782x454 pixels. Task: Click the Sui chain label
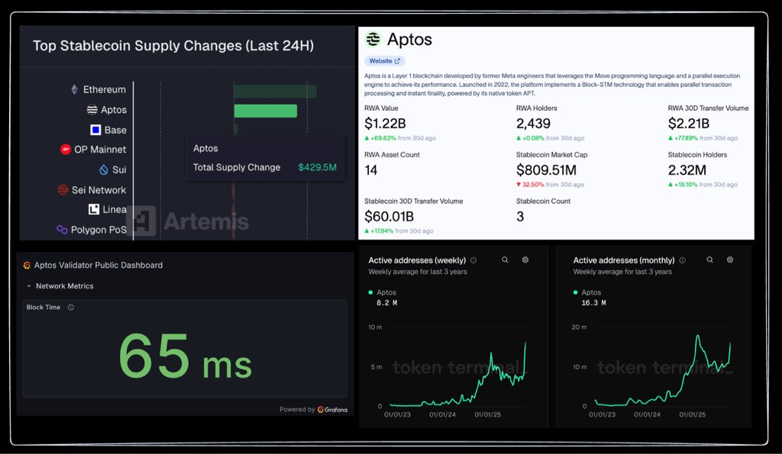pos(119,169)
